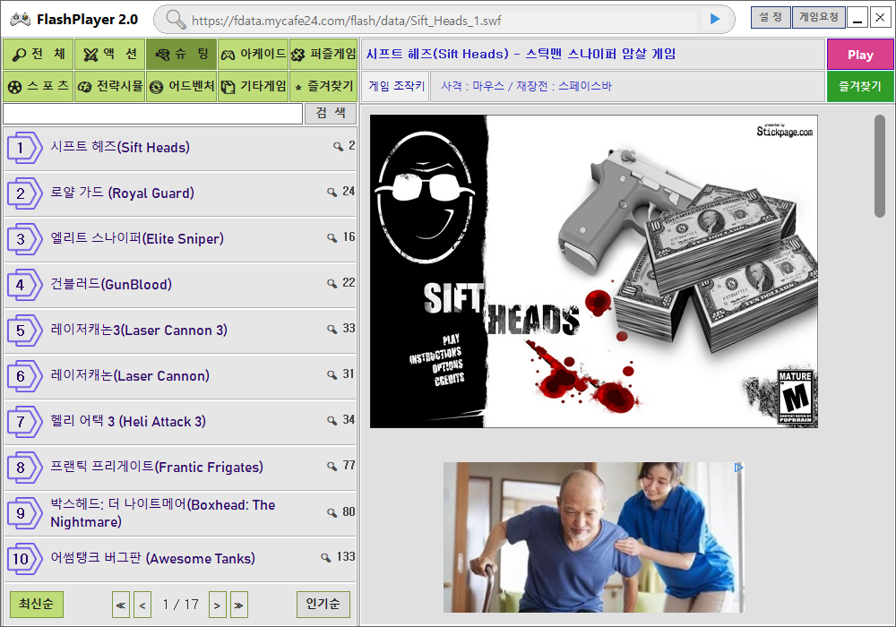Viewport: 896px width, 627px height.
Task: Click rank badge number 7 icon
Action: (x=24, y=422)
